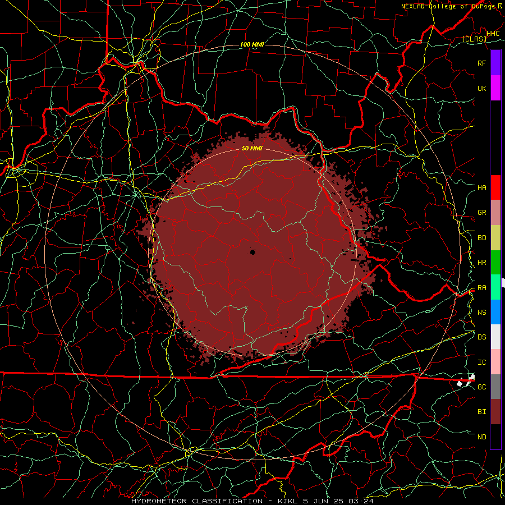Click the HA red legend swatch

[x=495, y=187]
